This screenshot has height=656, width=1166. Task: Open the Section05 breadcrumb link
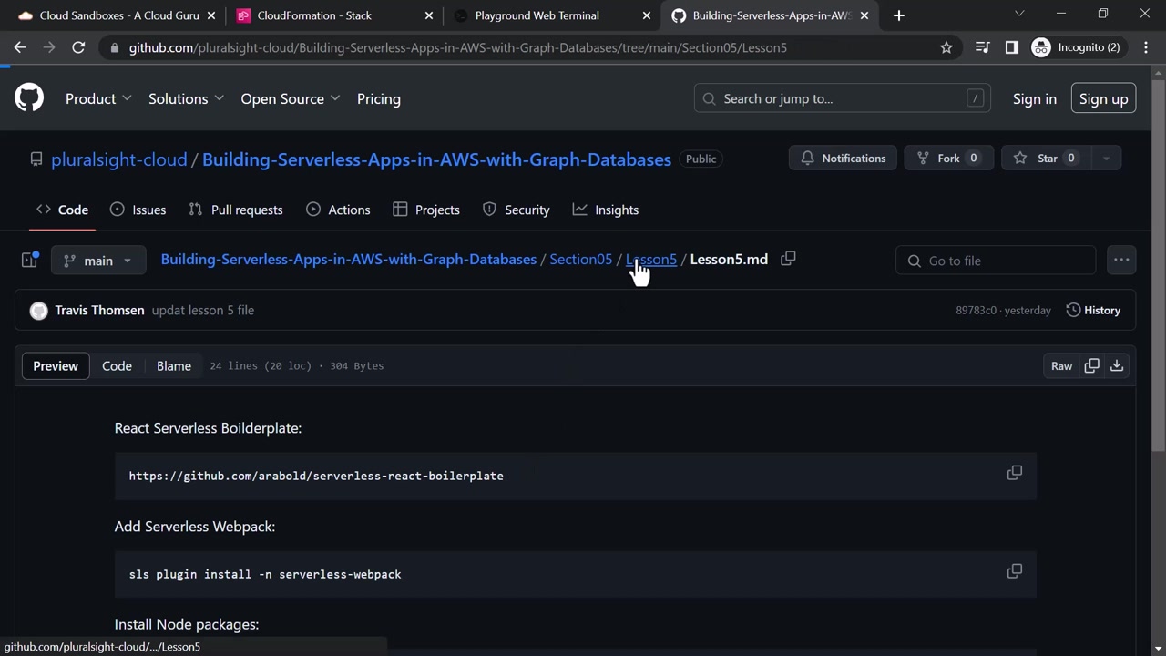tap(580, 260)
